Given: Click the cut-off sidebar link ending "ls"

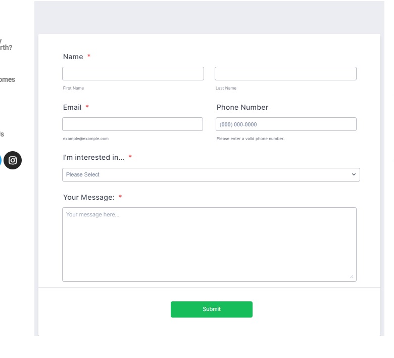Looking at the screenshot, I should 2,134.
